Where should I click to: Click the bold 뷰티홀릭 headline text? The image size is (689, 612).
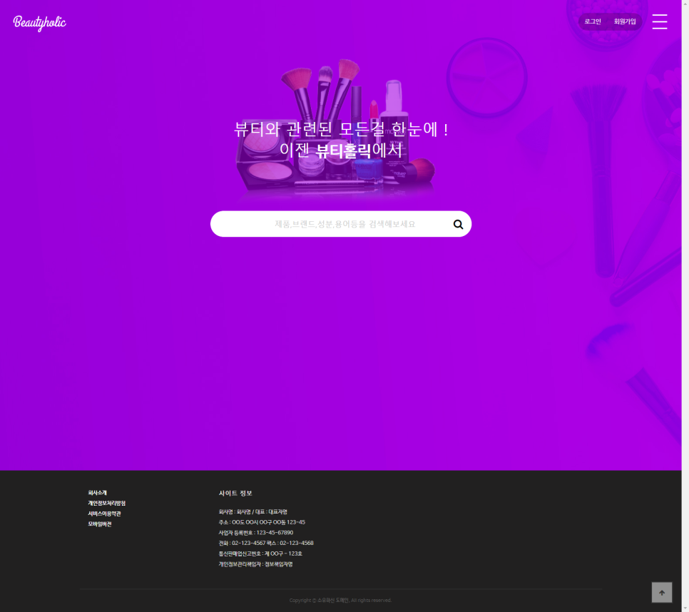point(344,151)
